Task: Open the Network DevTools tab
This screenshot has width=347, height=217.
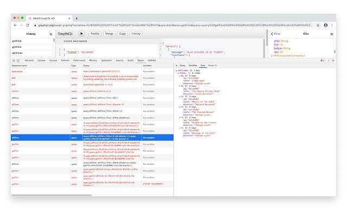Action: (x=65, y=60)
